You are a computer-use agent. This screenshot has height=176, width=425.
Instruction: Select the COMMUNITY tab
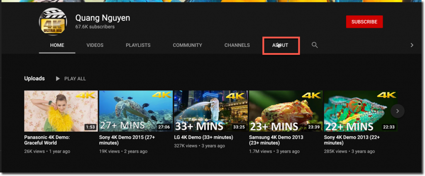tap(187, 45)
